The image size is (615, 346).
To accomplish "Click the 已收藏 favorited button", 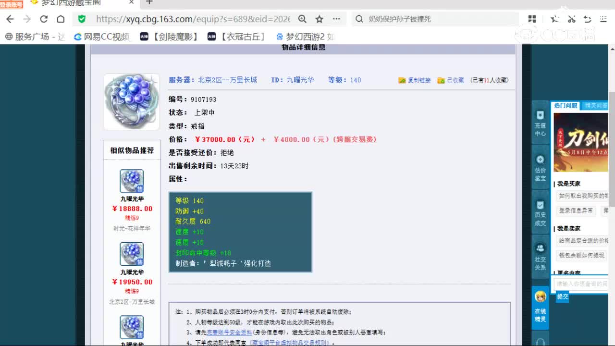I will click(x=451, y=80).
